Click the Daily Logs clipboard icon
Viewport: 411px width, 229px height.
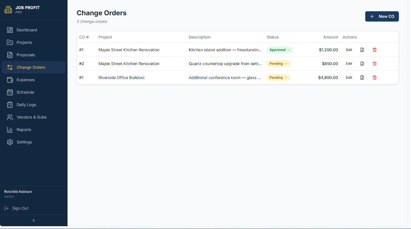(x=10, y=105)
